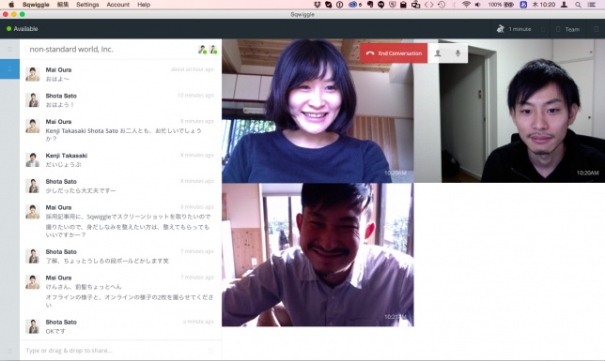Select the highlighted blue sidebar room tab

tap(9, 69)
